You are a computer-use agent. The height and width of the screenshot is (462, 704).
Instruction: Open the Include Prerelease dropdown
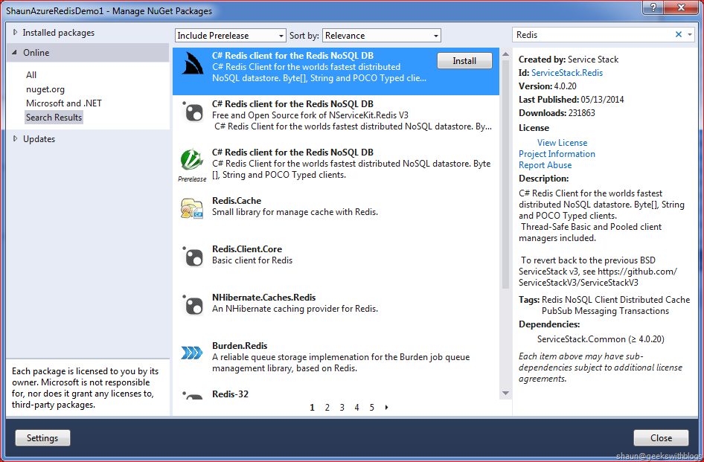pyautogui.click(x=231, y=36)
